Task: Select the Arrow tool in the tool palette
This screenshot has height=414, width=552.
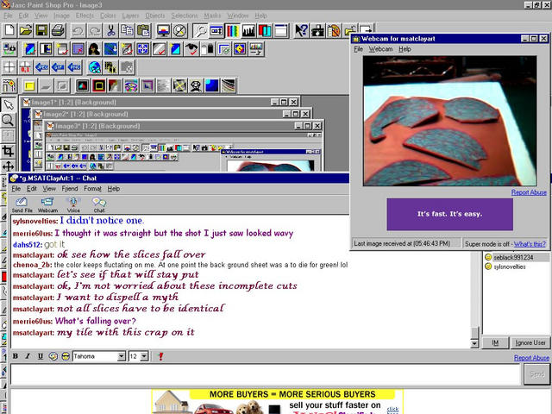Action: 8,104
